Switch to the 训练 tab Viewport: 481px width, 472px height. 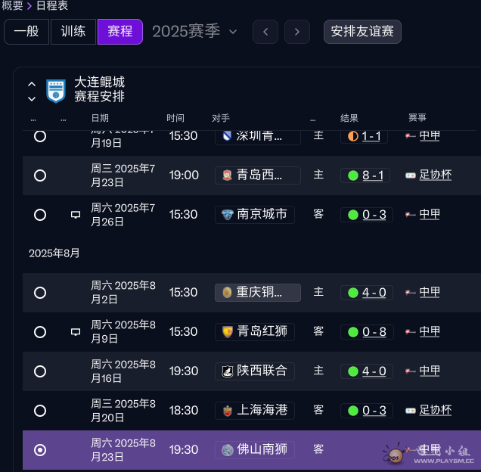tap(73, 32)
